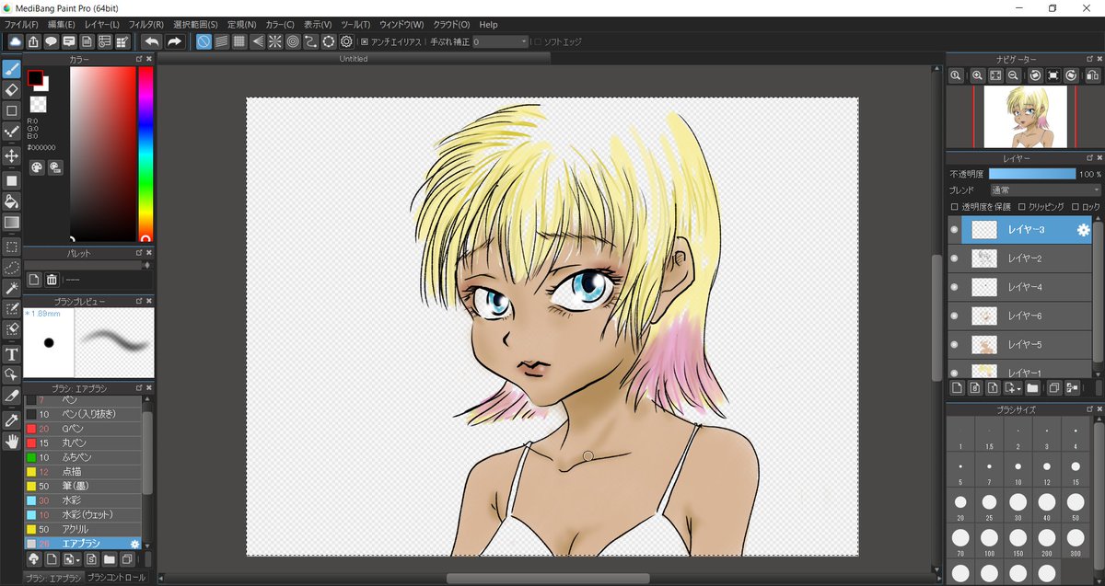This screenshot has height=586, width=1105.
Task: Set brush size preset to 10
Action: [1018, 470]
